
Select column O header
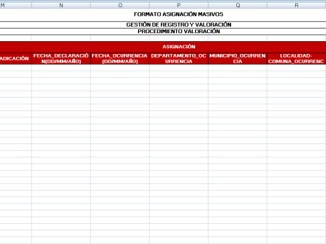click(x=120, y=5)
